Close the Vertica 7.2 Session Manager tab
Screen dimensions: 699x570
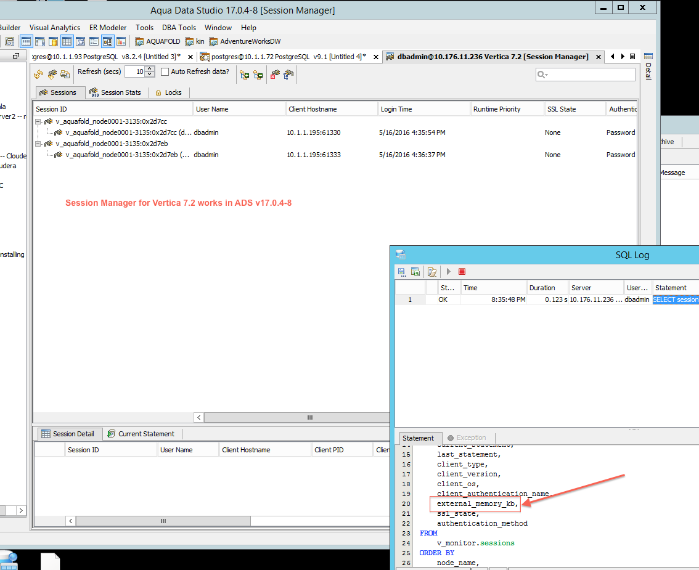(x=599, y=57)
